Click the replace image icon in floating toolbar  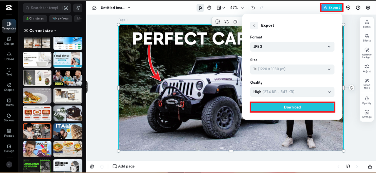(226, 21)
